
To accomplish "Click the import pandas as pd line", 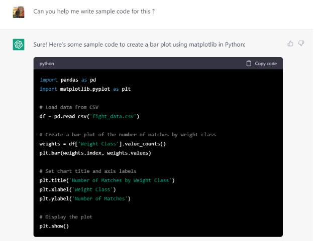I will pos(69,80).
